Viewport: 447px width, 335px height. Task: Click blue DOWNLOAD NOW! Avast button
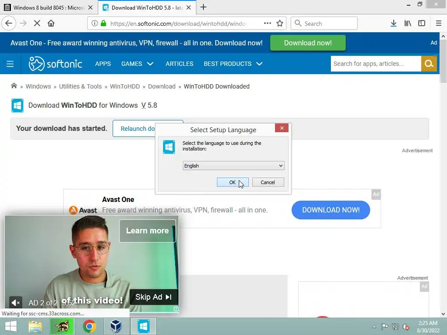pos(331,210)
